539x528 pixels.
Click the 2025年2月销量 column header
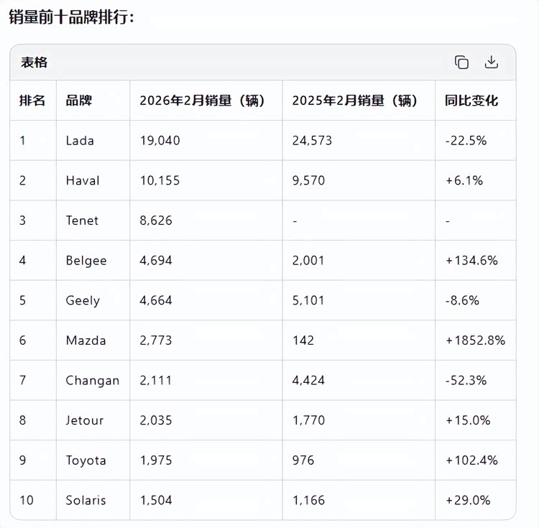click(x=354, y=101)
